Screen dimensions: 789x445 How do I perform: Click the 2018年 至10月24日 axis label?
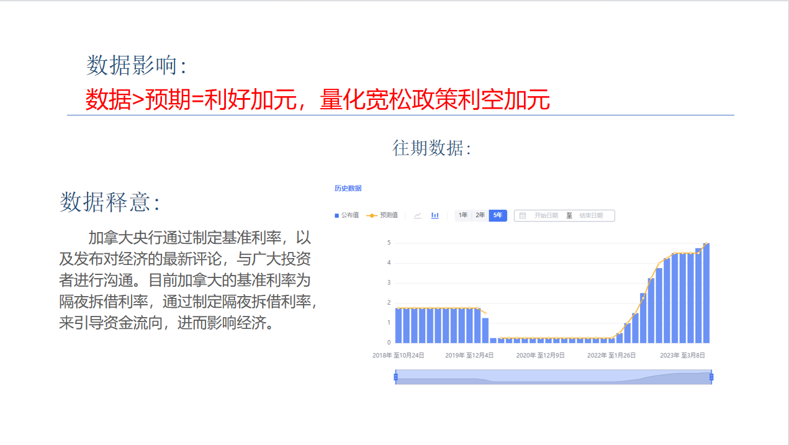point(397,355)
